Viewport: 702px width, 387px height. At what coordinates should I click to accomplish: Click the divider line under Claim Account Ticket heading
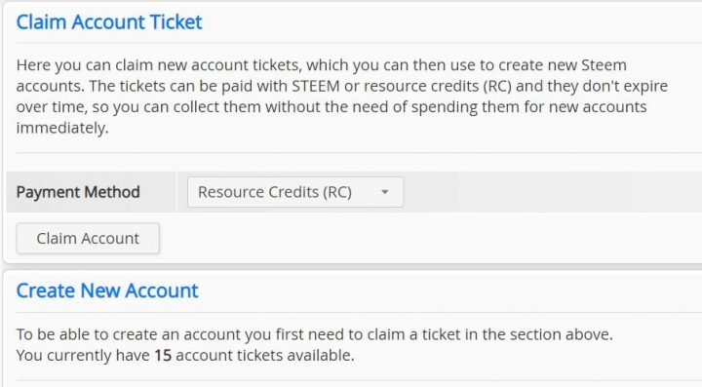(359, 43)
